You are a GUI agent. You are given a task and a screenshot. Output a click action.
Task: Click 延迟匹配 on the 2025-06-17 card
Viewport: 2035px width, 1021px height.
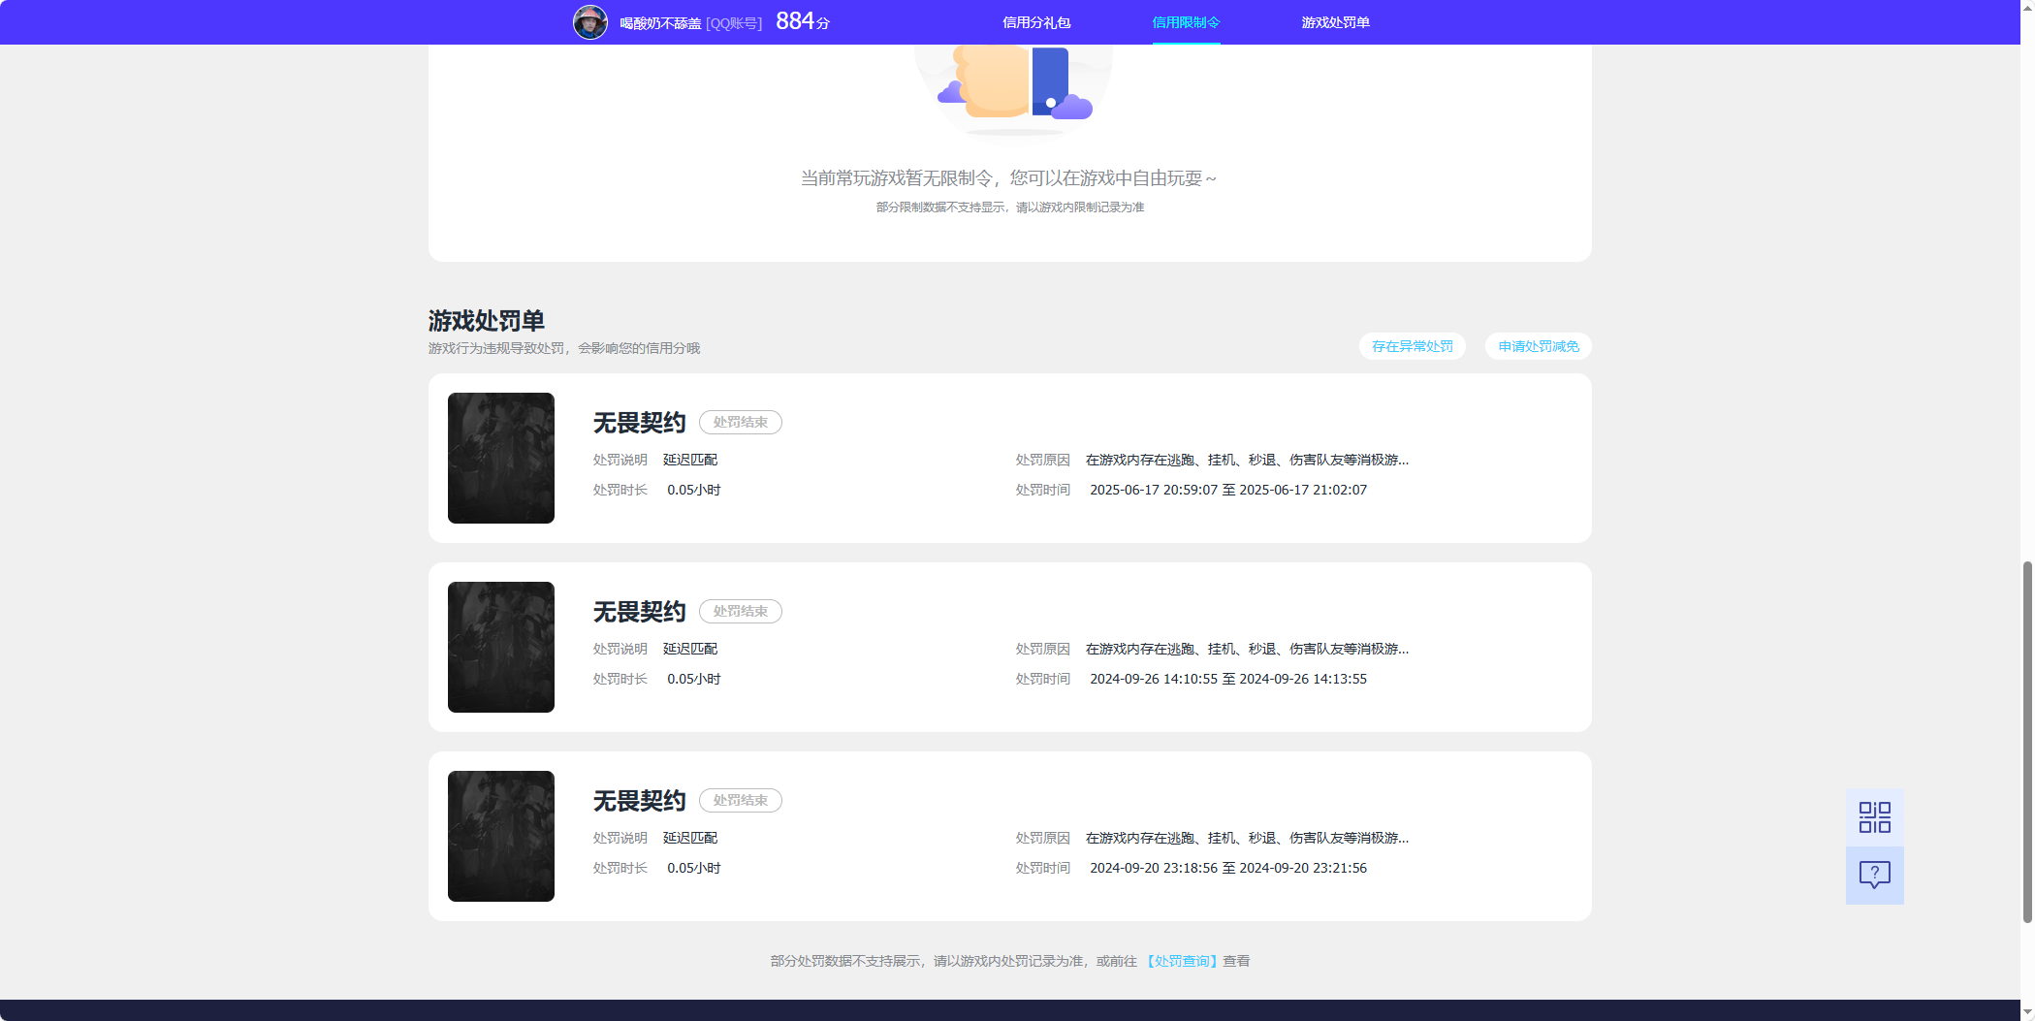(690, 460)
